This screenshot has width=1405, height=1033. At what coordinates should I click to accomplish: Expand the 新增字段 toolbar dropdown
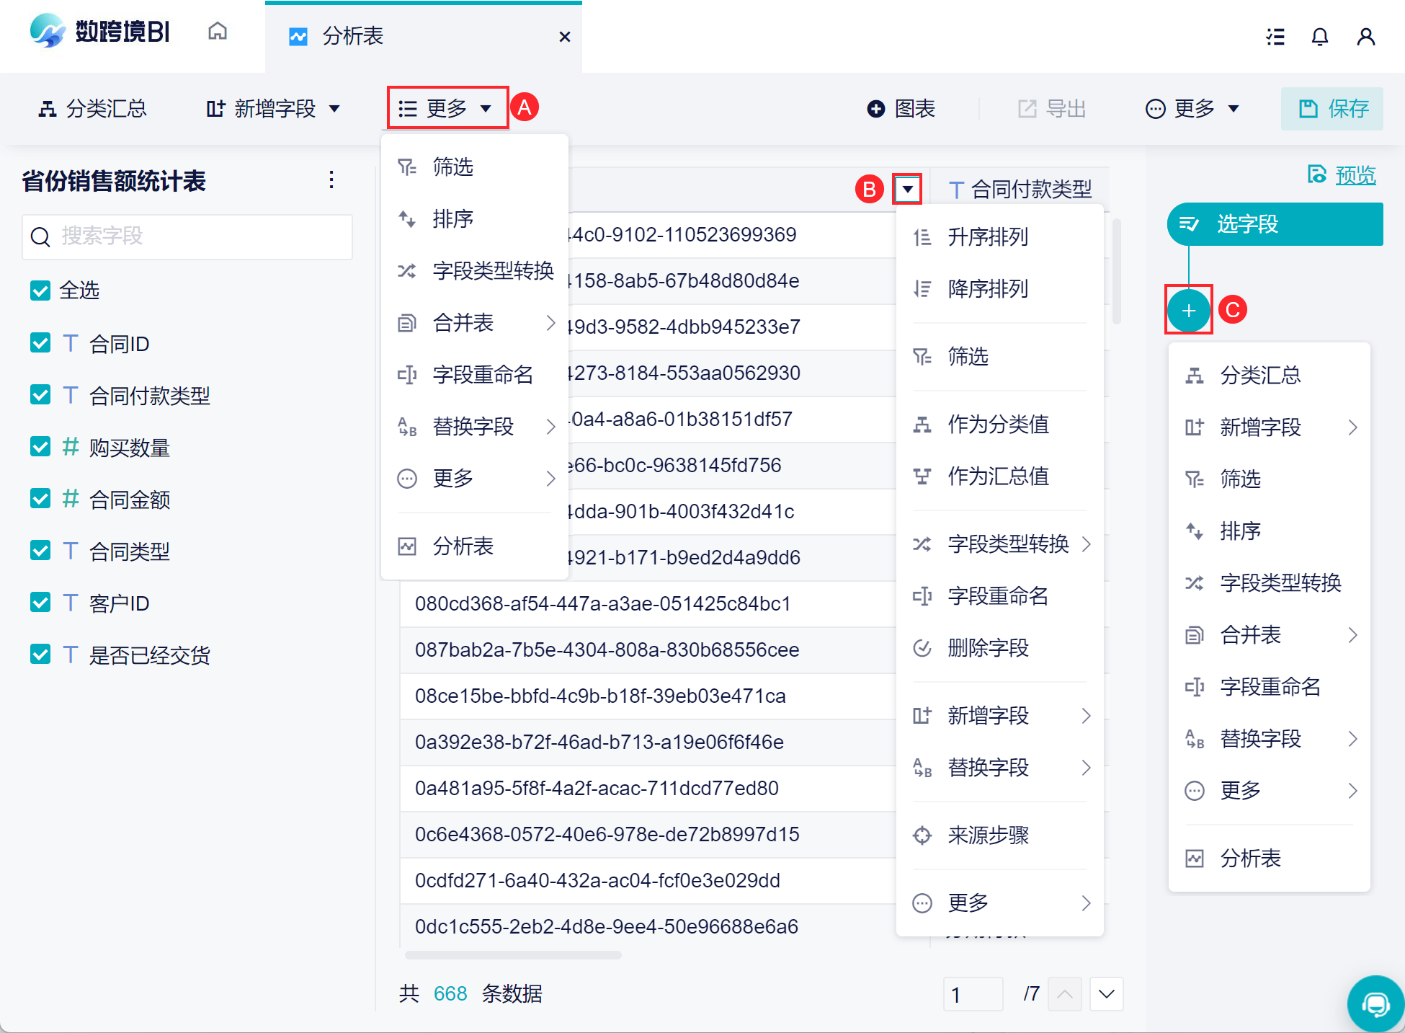(x=274, y=109)
